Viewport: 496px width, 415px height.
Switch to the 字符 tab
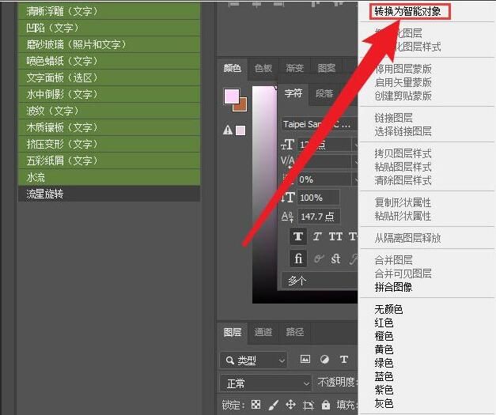point(293,93)
